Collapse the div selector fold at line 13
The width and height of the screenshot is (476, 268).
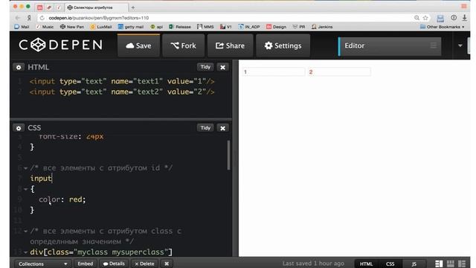(26, 252)
